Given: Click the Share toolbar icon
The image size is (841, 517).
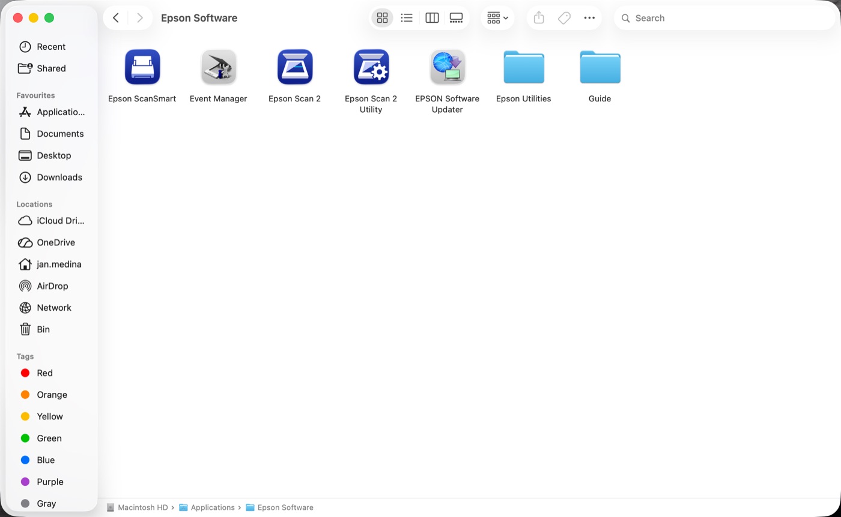Looking at the screenshot, I should pyautogui.click(x=539, y=18).
